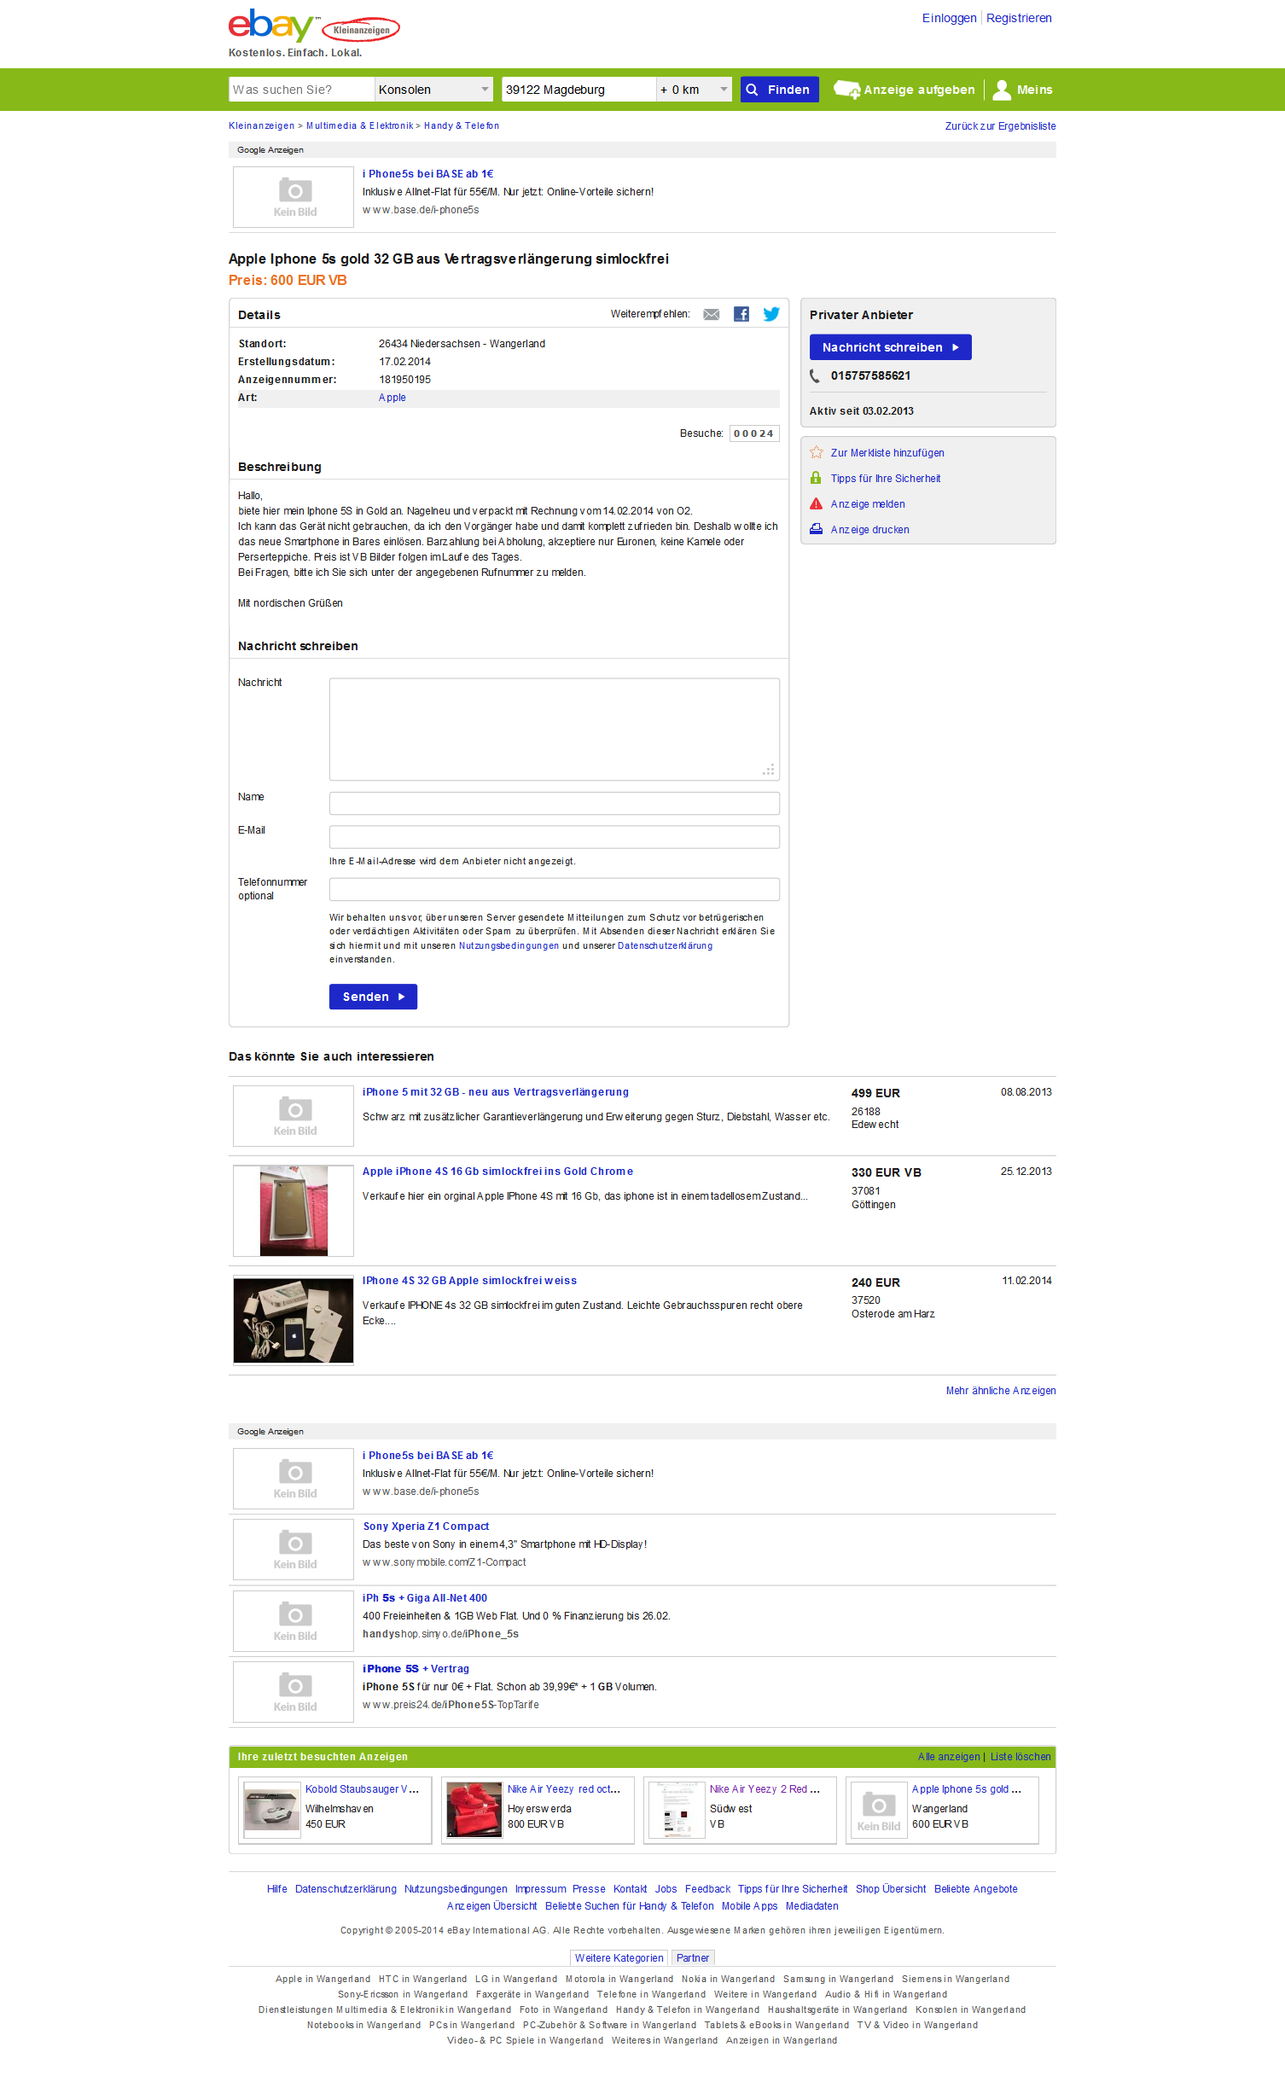Click the eBay Kleinanzeigen logo
The width and height of the screenshot is (1285, 2076).
click(313, 26)
